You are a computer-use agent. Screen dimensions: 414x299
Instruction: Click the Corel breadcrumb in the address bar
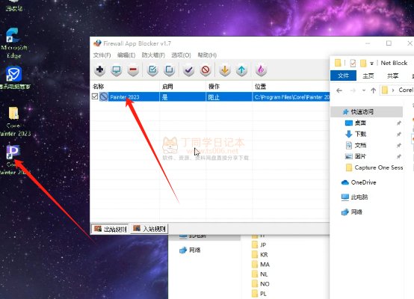click(x=406, y=90)
